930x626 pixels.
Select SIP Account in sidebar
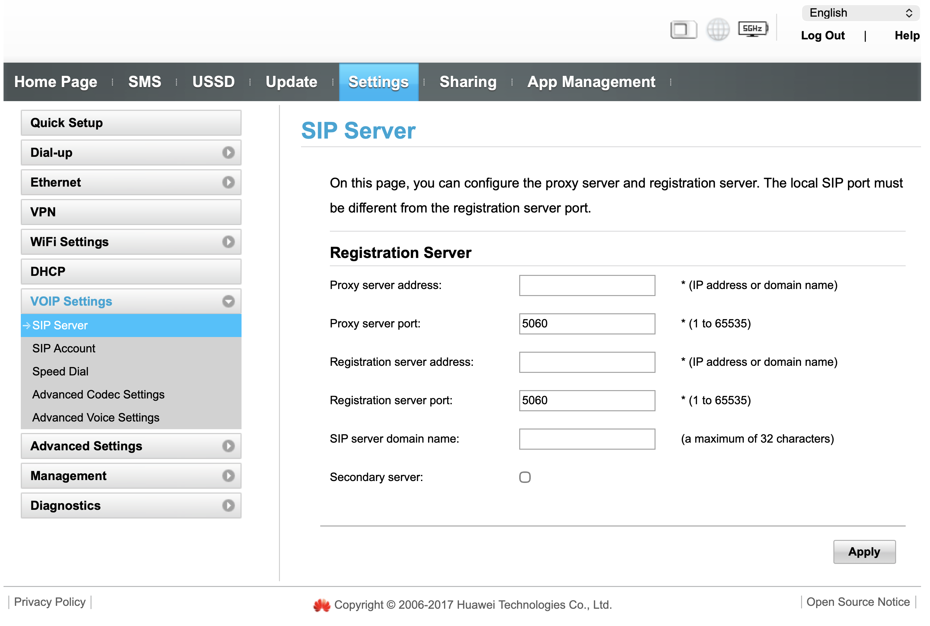click(64, 349)
